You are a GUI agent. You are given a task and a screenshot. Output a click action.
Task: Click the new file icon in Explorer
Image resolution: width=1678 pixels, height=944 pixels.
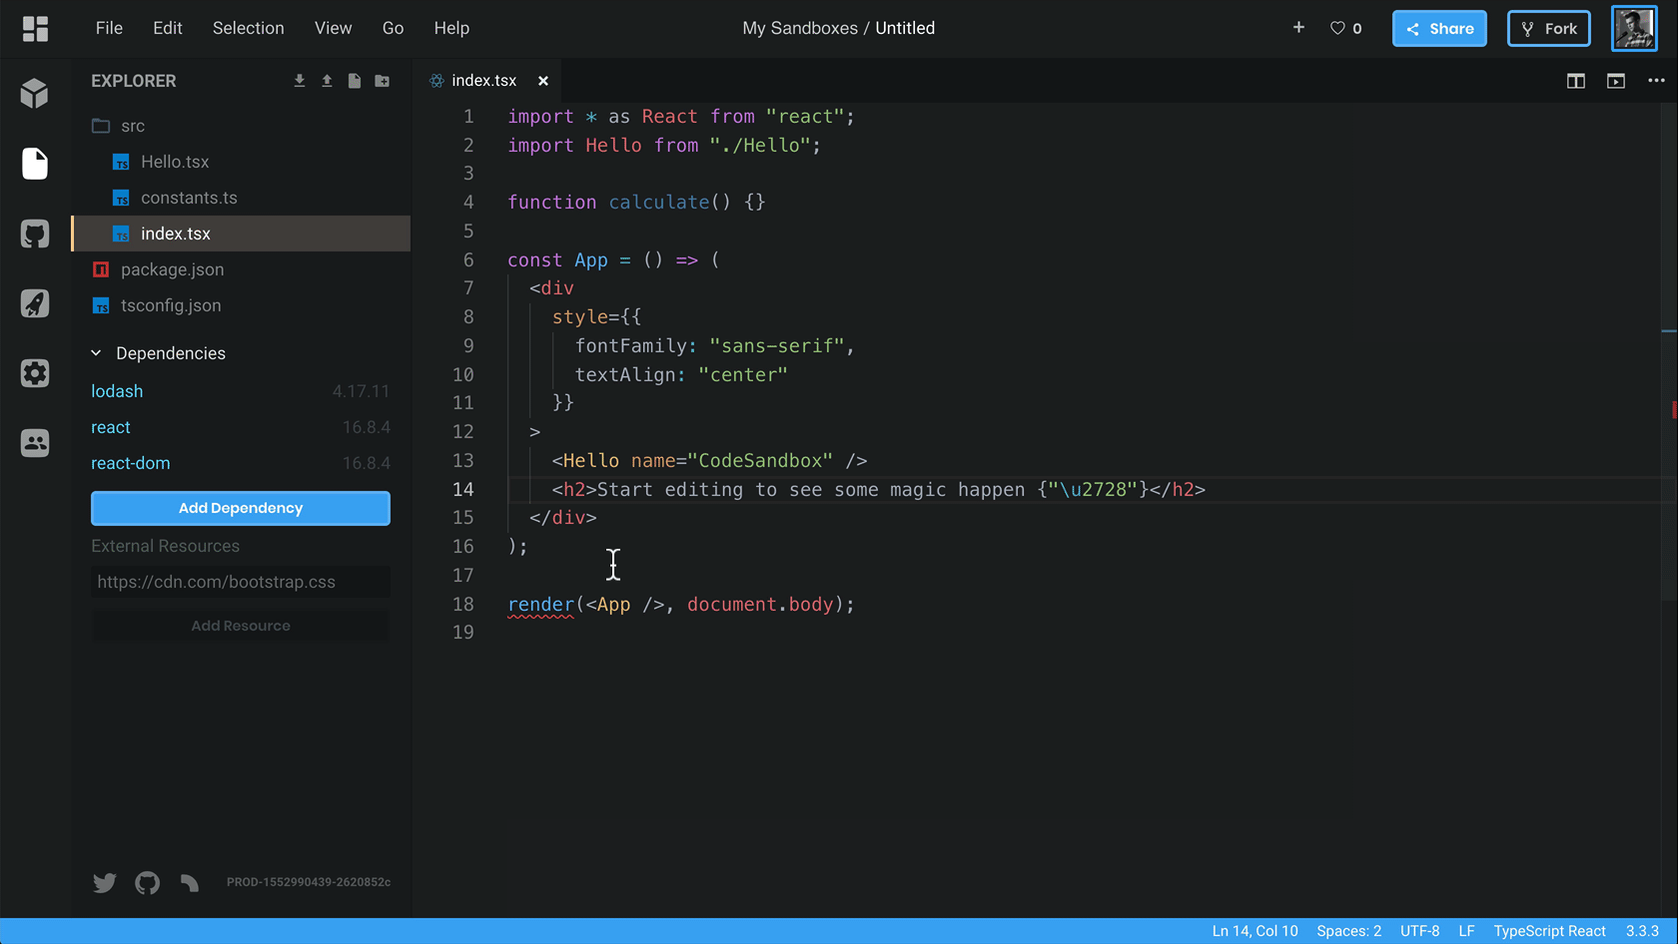355,81
